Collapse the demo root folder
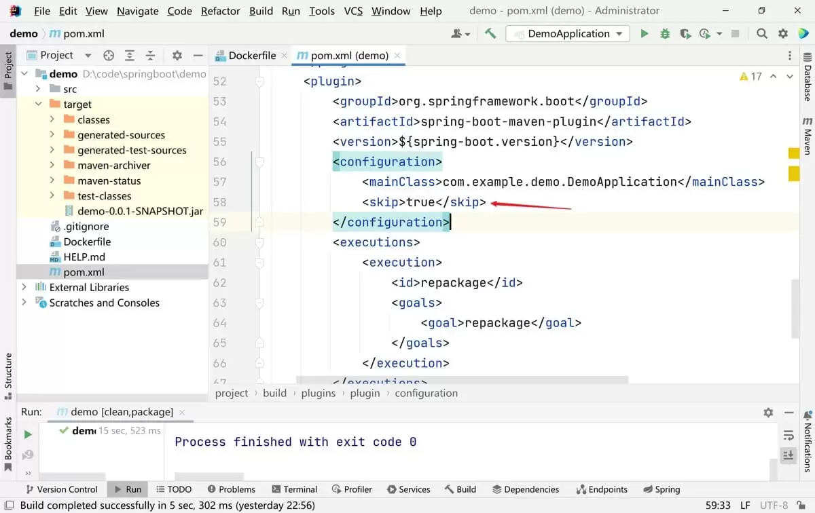The width and height of the screenshot is (815, 513). [24, 74]
